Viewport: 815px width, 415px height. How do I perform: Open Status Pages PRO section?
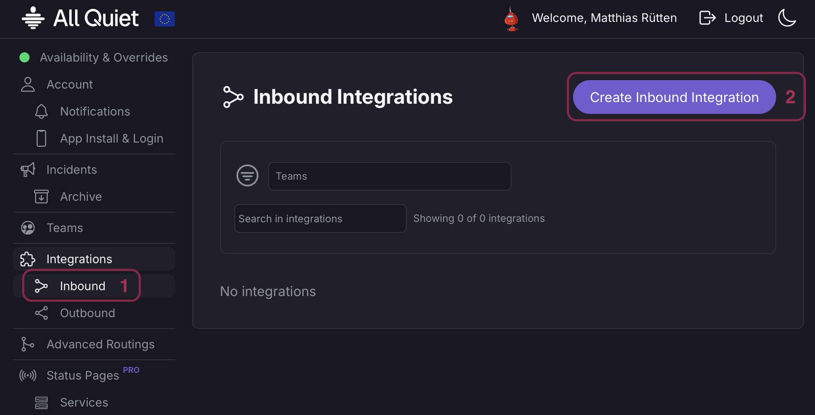83,375
